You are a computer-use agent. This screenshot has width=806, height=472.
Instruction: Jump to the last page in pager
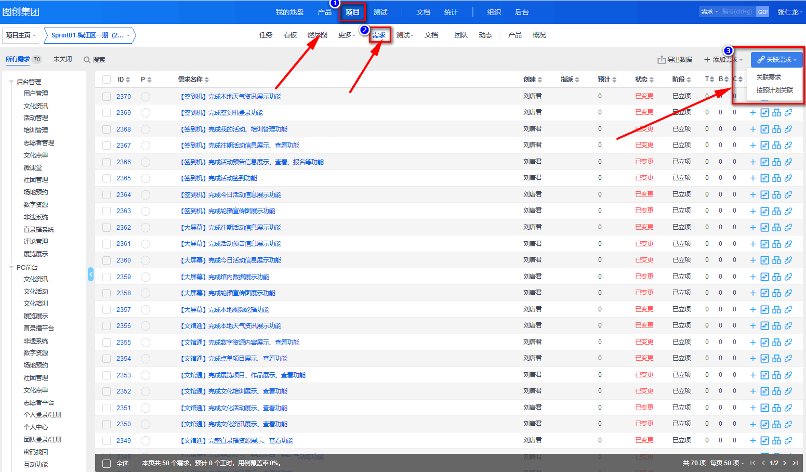(795, 463)
